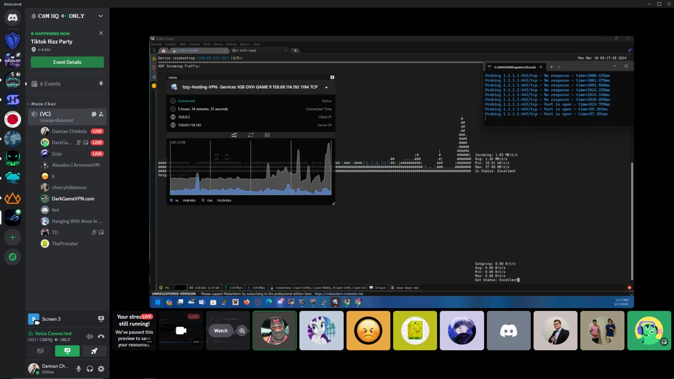The height and width of the screenshot is (379, 674).
Task: Open Discord home direct messages icon
Action: coord(13,18)
